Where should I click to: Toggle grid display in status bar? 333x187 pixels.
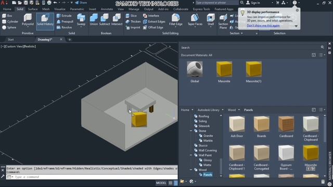[x=171, y=183]
